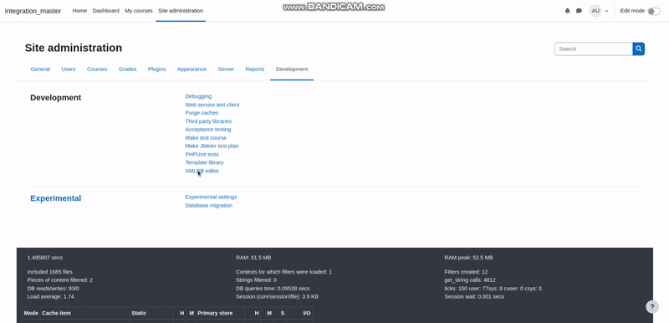
Task: Switch to the Plugins tab
Action: click(x=156, y=69)
